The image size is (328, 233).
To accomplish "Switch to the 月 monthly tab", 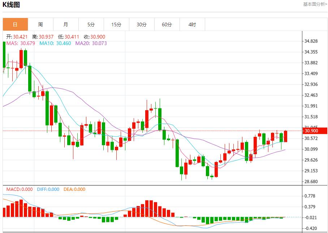I will click(66, 24).
